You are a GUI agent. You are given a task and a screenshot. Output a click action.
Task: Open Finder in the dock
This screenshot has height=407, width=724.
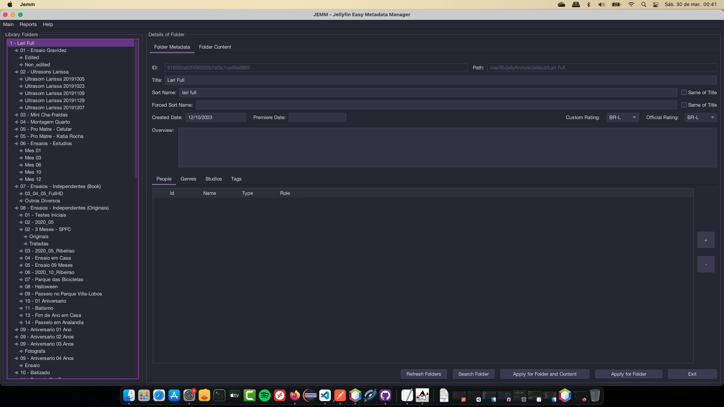pos(129,395)
